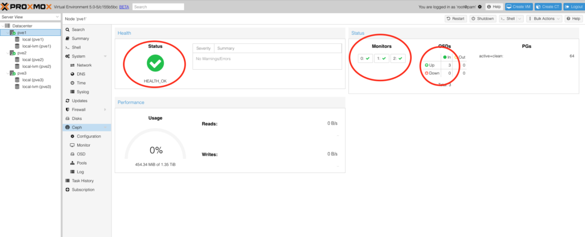This screenshot has width=585, height=237.
Task: Click local (pve1) storage icon
Action: point(17,39)
